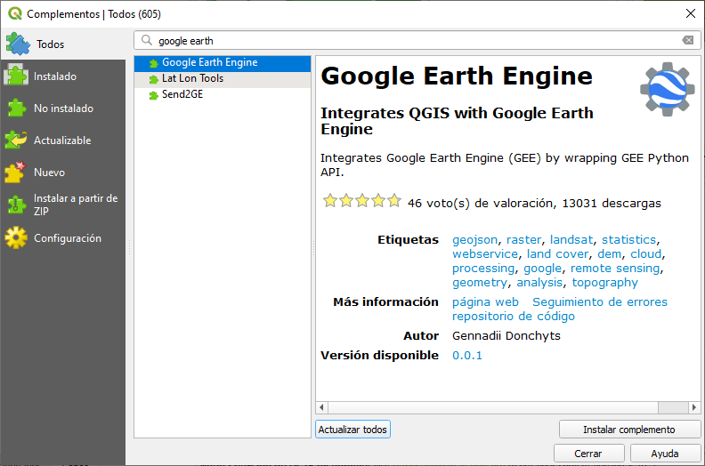Open the Instalado tab
Image resolution: width=705 pixels, height=466 pixels.
(x=63, y=76)
